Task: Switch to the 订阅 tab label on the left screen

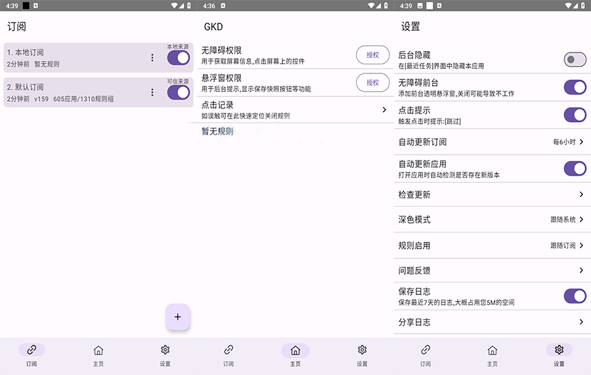Action: (32, 364)
